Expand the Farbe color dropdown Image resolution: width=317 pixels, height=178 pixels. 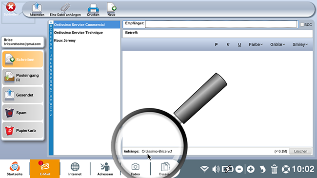(256, 44)
